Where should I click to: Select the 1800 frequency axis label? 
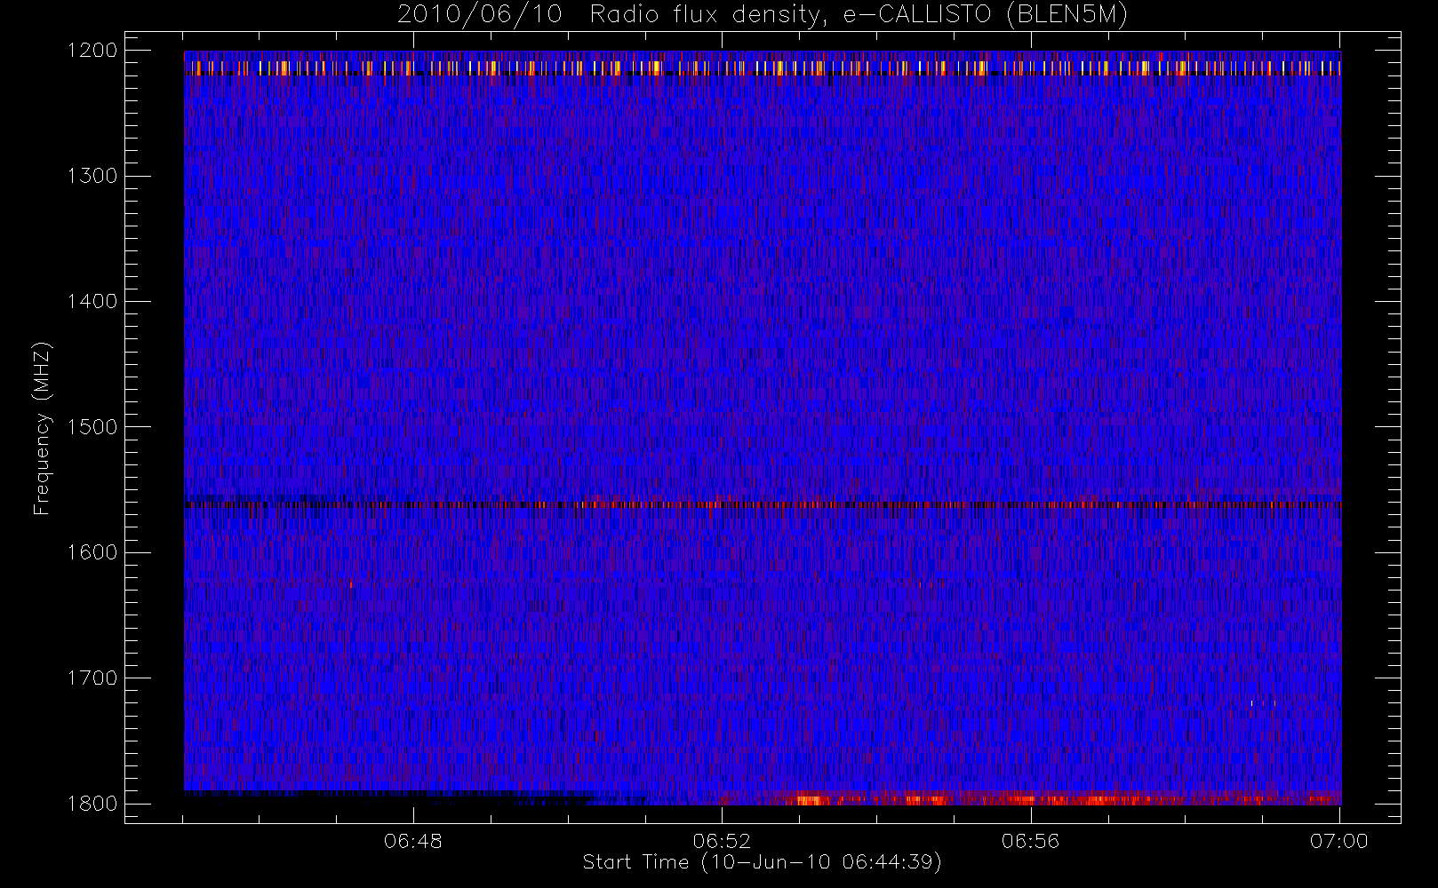point(92,804)
